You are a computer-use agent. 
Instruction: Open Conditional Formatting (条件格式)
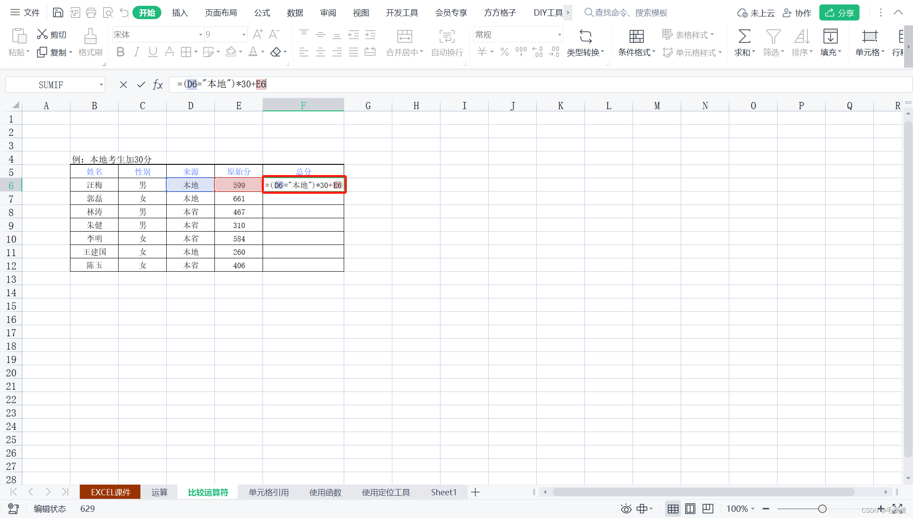tap(637, 43)
